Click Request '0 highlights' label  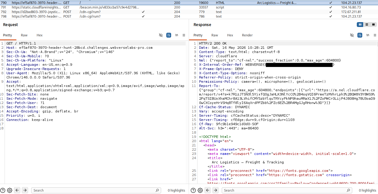pyautogui.click(x=177, y=190)
